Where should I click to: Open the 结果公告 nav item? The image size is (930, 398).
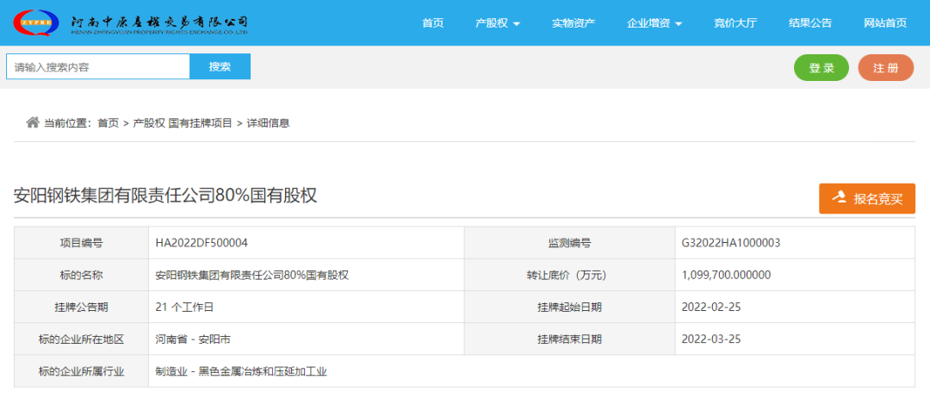click(x=810, y=23)
